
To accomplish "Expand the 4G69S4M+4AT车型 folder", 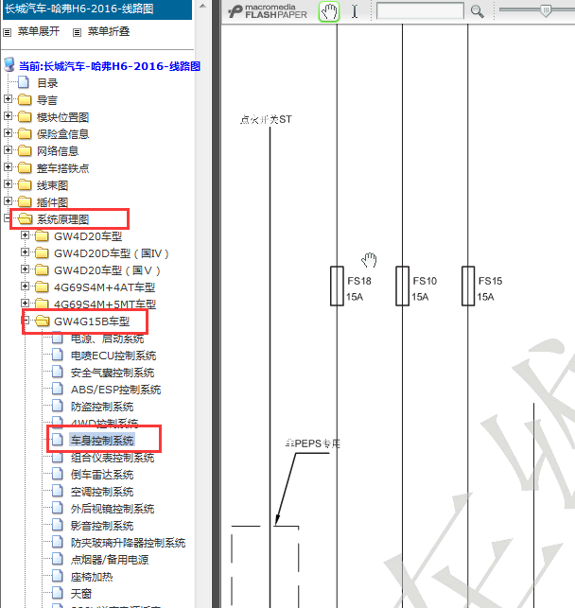I will (25, 287).
